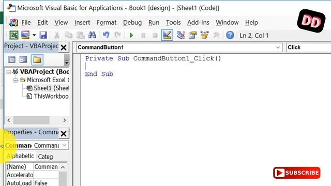
Task: Open the Add-Ins menu
Action: tap(198, 23)
